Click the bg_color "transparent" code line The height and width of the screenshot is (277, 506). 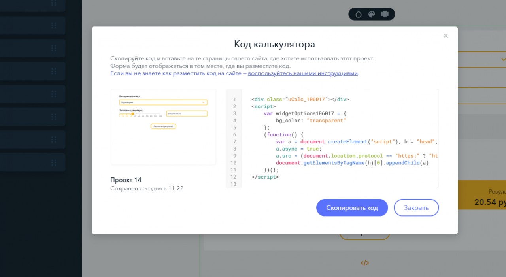(x=311, y=121)
